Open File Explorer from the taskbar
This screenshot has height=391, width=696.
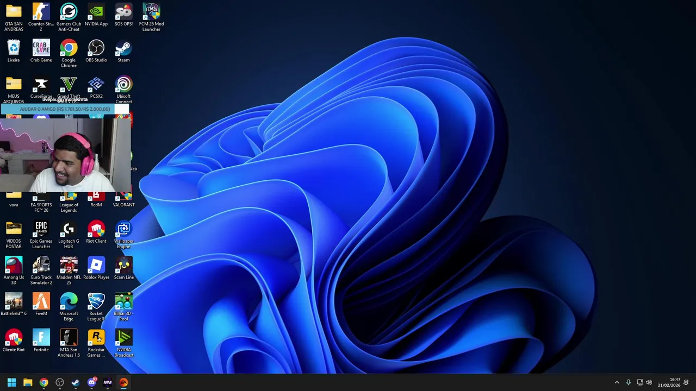28,382
